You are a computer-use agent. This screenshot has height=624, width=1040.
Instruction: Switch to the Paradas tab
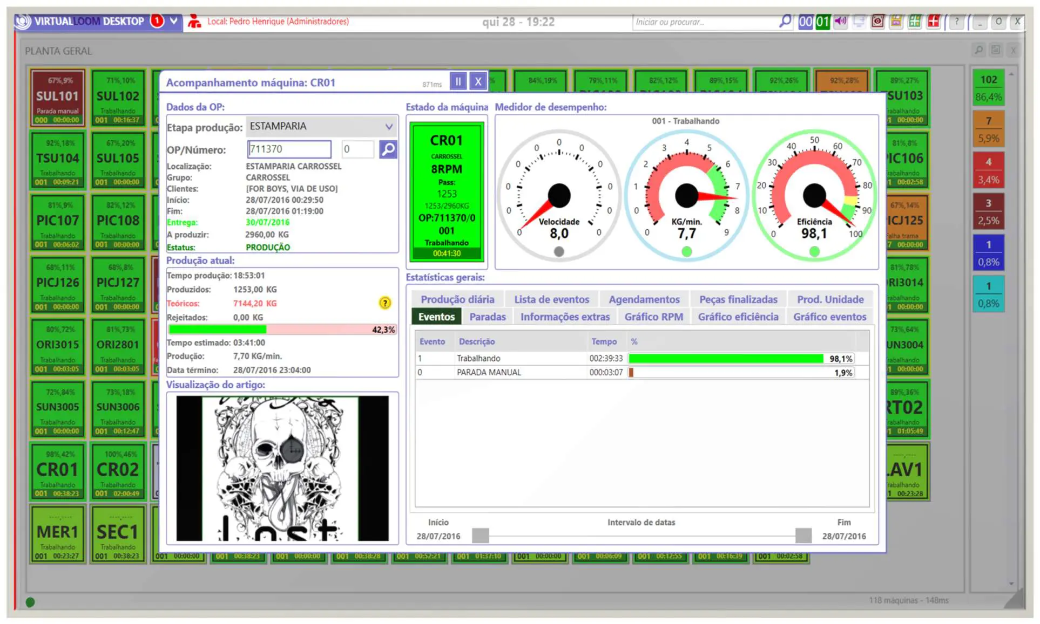point(487,317)
